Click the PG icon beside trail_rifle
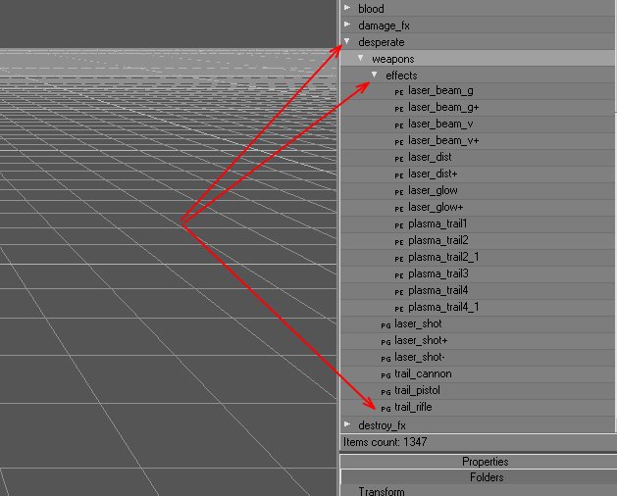This screenshot has height=496, width=617. point(386,409)
